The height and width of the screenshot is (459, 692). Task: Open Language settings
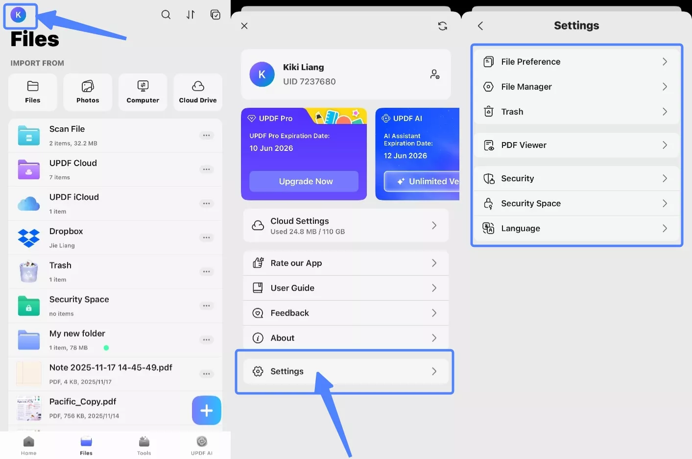[577, 228]
